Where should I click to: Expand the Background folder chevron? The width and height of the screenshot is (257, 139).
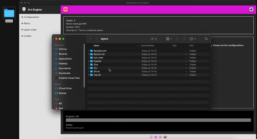(89, 51)
